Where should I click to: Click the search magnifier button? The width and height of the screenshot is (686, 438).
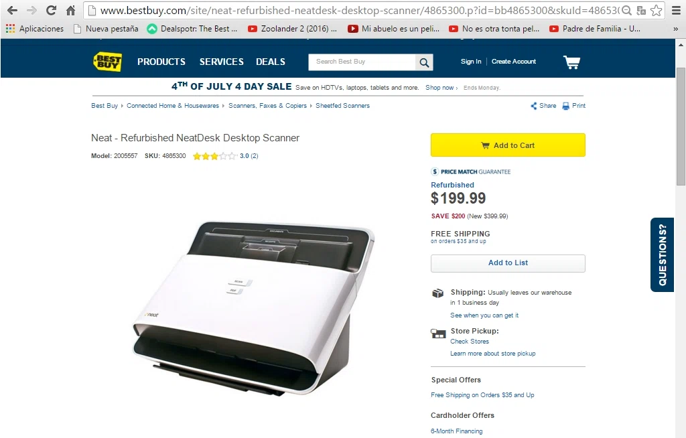click(x=424, y=62)
